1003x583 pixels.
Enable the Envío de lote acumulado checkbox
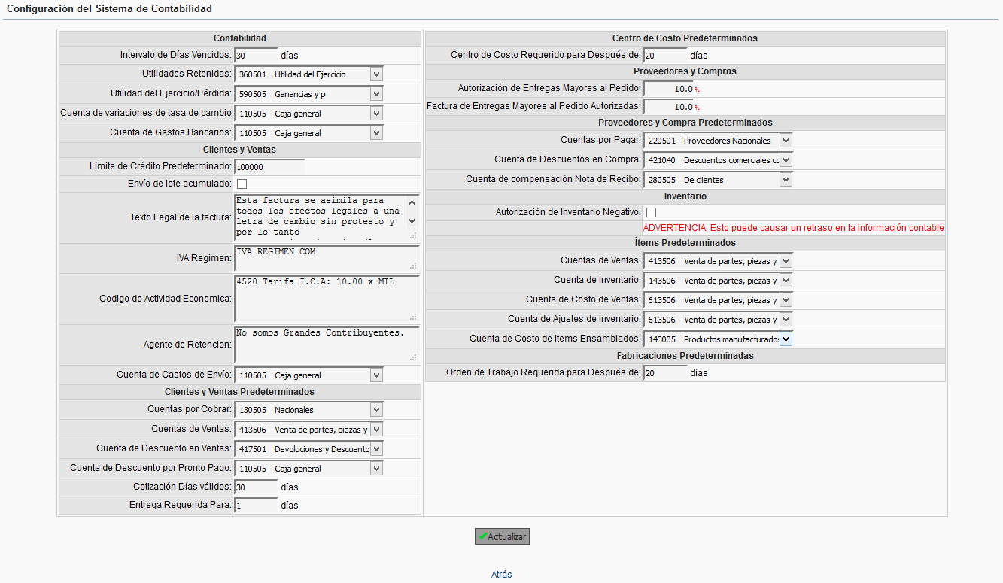[x=242, y=184]
